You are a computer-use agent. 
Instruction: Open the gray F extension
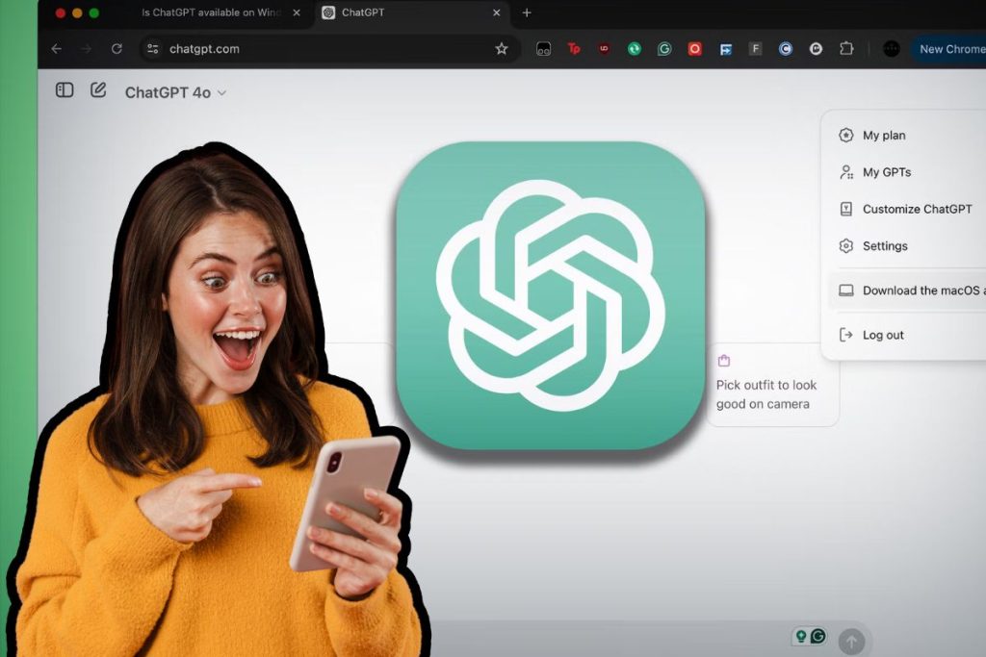(756, 48)
